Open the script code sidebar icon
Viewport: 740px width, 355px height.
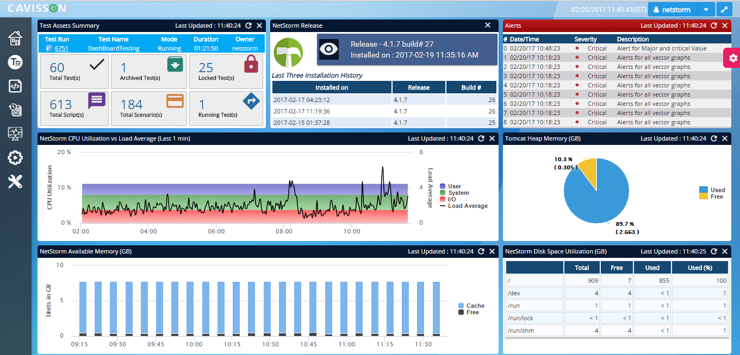[x=15, y=86]
